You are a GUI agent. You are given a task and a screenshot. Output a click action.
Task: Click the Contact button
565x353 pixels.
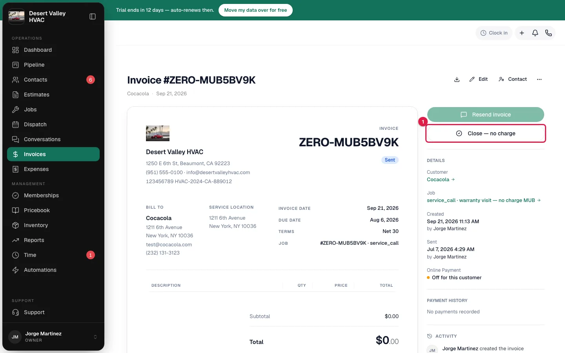click(x=513, y=79)
